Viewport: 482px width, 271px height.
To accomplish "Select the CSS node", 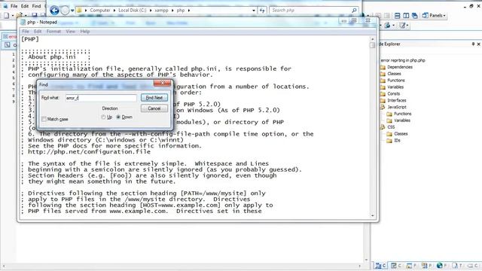I will coord(391,127).
